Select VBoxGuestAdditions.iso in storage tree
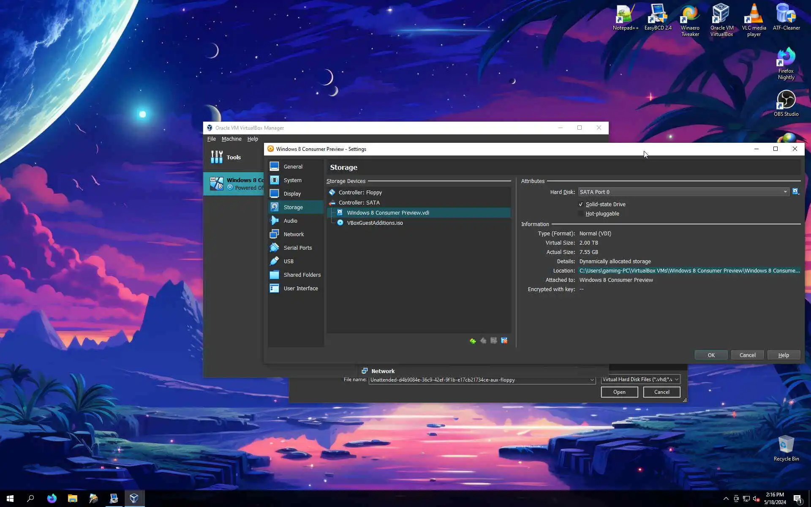 (x=374, y=223)
